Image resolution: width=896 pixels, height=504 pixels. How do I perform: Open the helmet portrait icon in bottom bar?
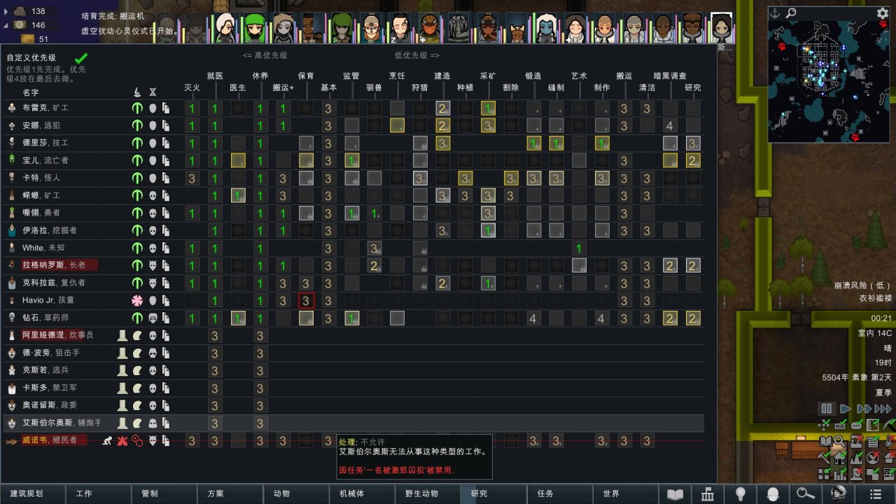pos(839,494)
